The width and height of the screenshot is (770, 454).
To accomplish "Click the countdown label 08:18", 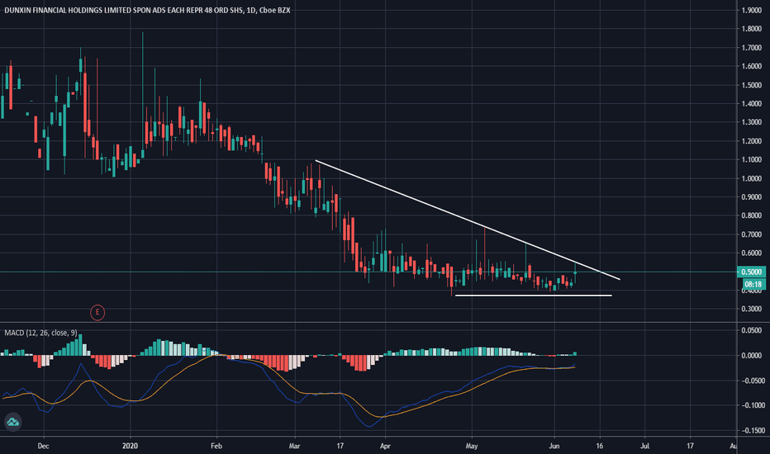I will (753, 284).
